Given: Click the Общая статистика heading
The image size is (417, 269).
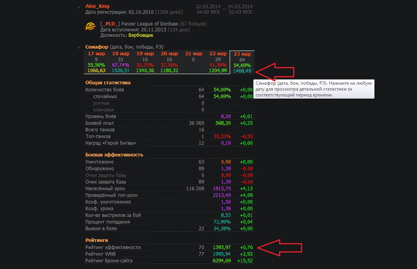Looking at the screenshot, I should (x=108, y=82).
